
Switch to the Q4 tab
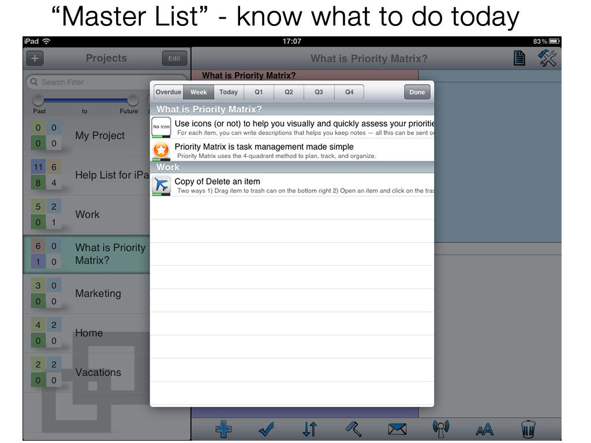coord(349,92)
